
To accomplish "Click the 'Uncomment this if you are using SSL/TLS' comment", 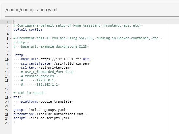I will point(54,38).
